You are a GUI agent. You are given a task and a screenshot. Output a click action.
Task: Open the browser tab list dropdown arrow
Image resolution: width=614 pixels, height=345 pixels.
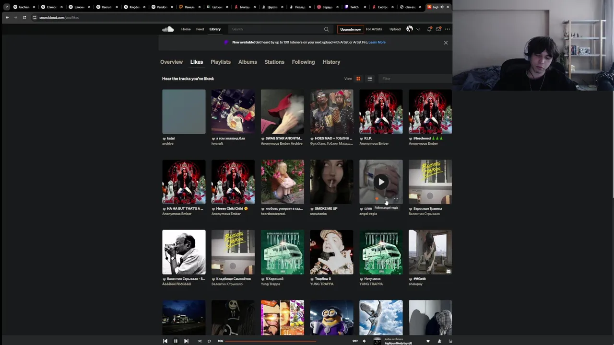pos(6,7)
